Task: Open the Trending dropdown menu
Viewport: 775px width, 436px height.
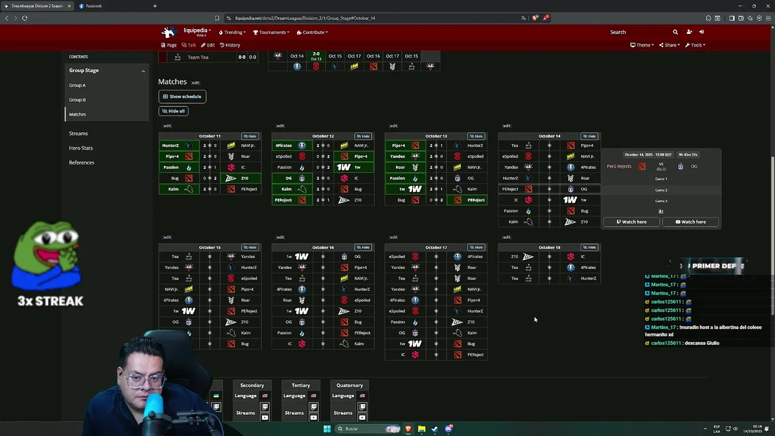Action: point(232,32)
